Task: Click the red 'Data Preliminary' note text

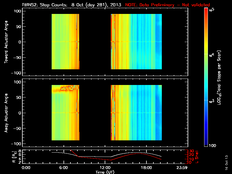Action: (167, 5)
